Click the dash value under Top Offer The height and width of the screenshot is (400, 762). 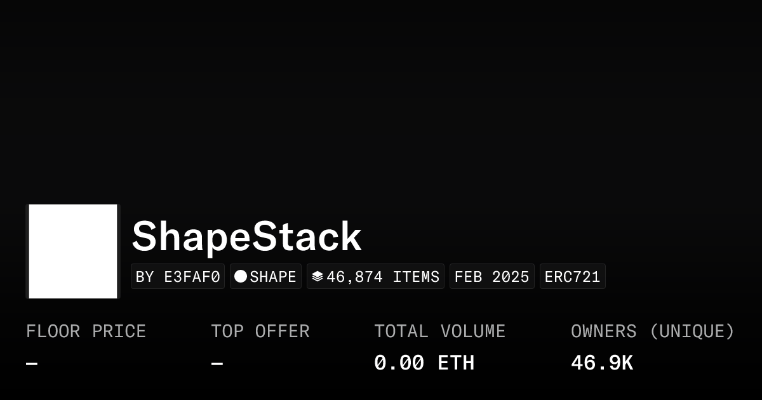[217, 364]
